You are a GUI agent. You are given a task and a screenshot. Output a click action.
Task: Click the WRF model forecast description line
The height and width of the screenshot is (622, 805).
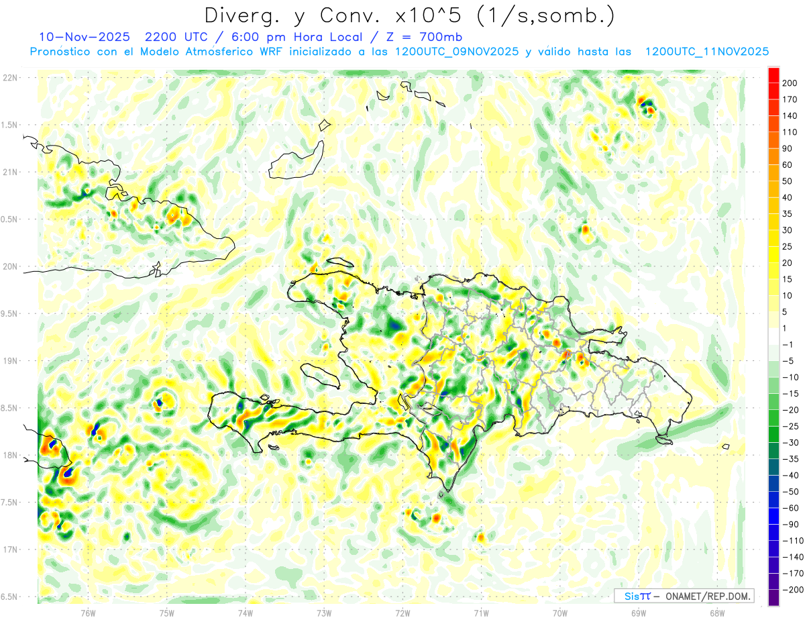click(x=399, y=52)
